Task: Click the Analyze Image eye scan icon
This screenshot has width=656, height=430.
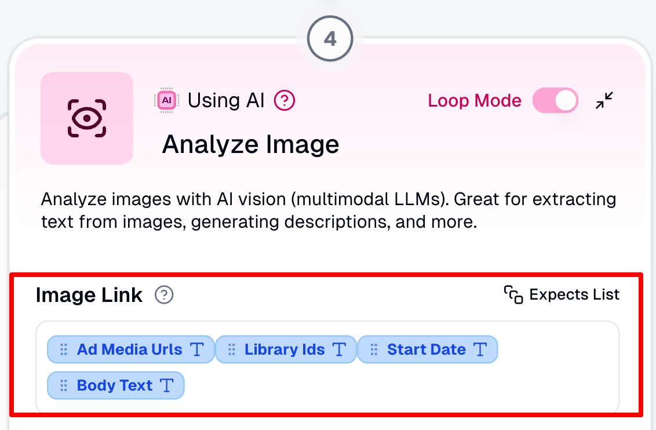Action: point(86,118)
